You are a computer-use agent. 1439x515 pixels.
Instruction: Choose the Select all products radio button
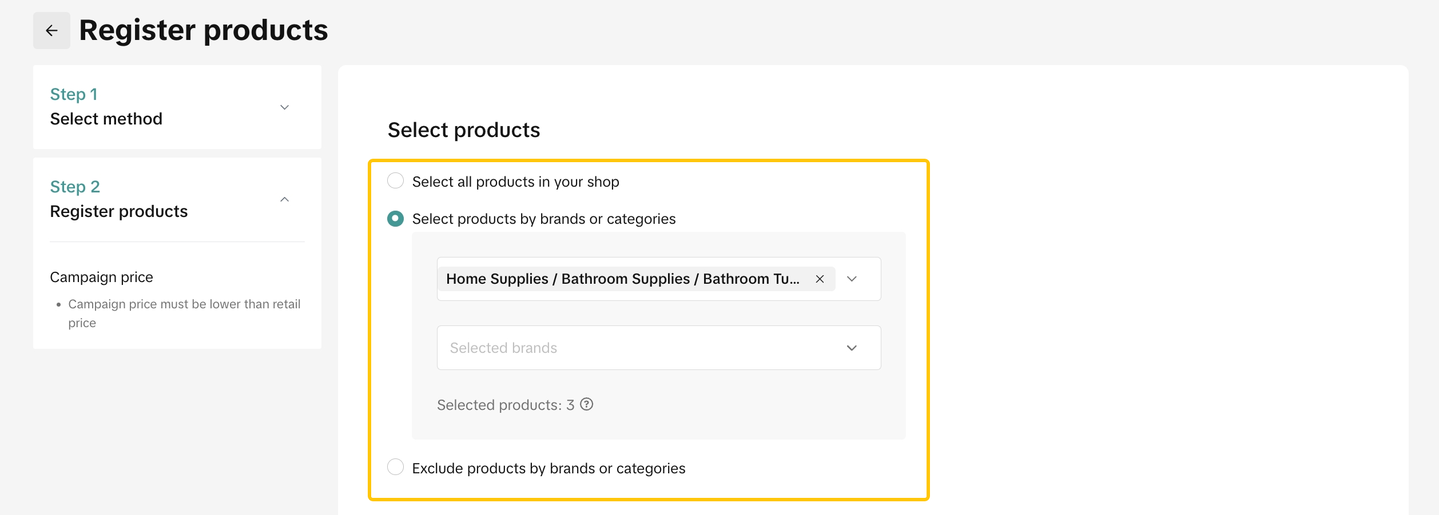(395, 181)
